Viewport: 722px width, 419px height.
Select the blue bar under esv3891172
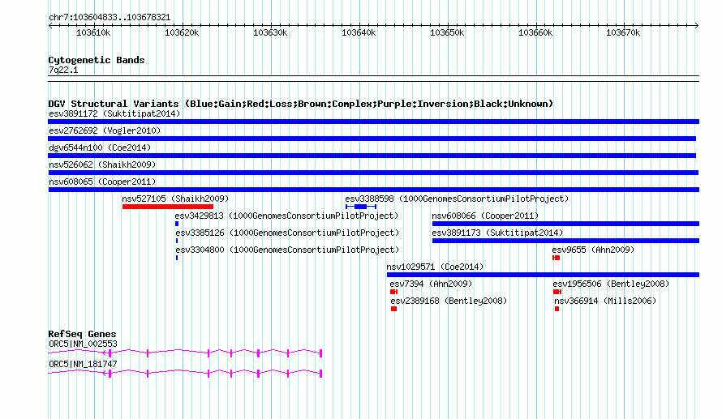(373, 122)
